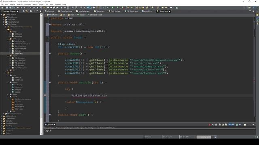Switch to the Main.java editor tab
This screenshot has width=259, height=145.
[49, 11]
